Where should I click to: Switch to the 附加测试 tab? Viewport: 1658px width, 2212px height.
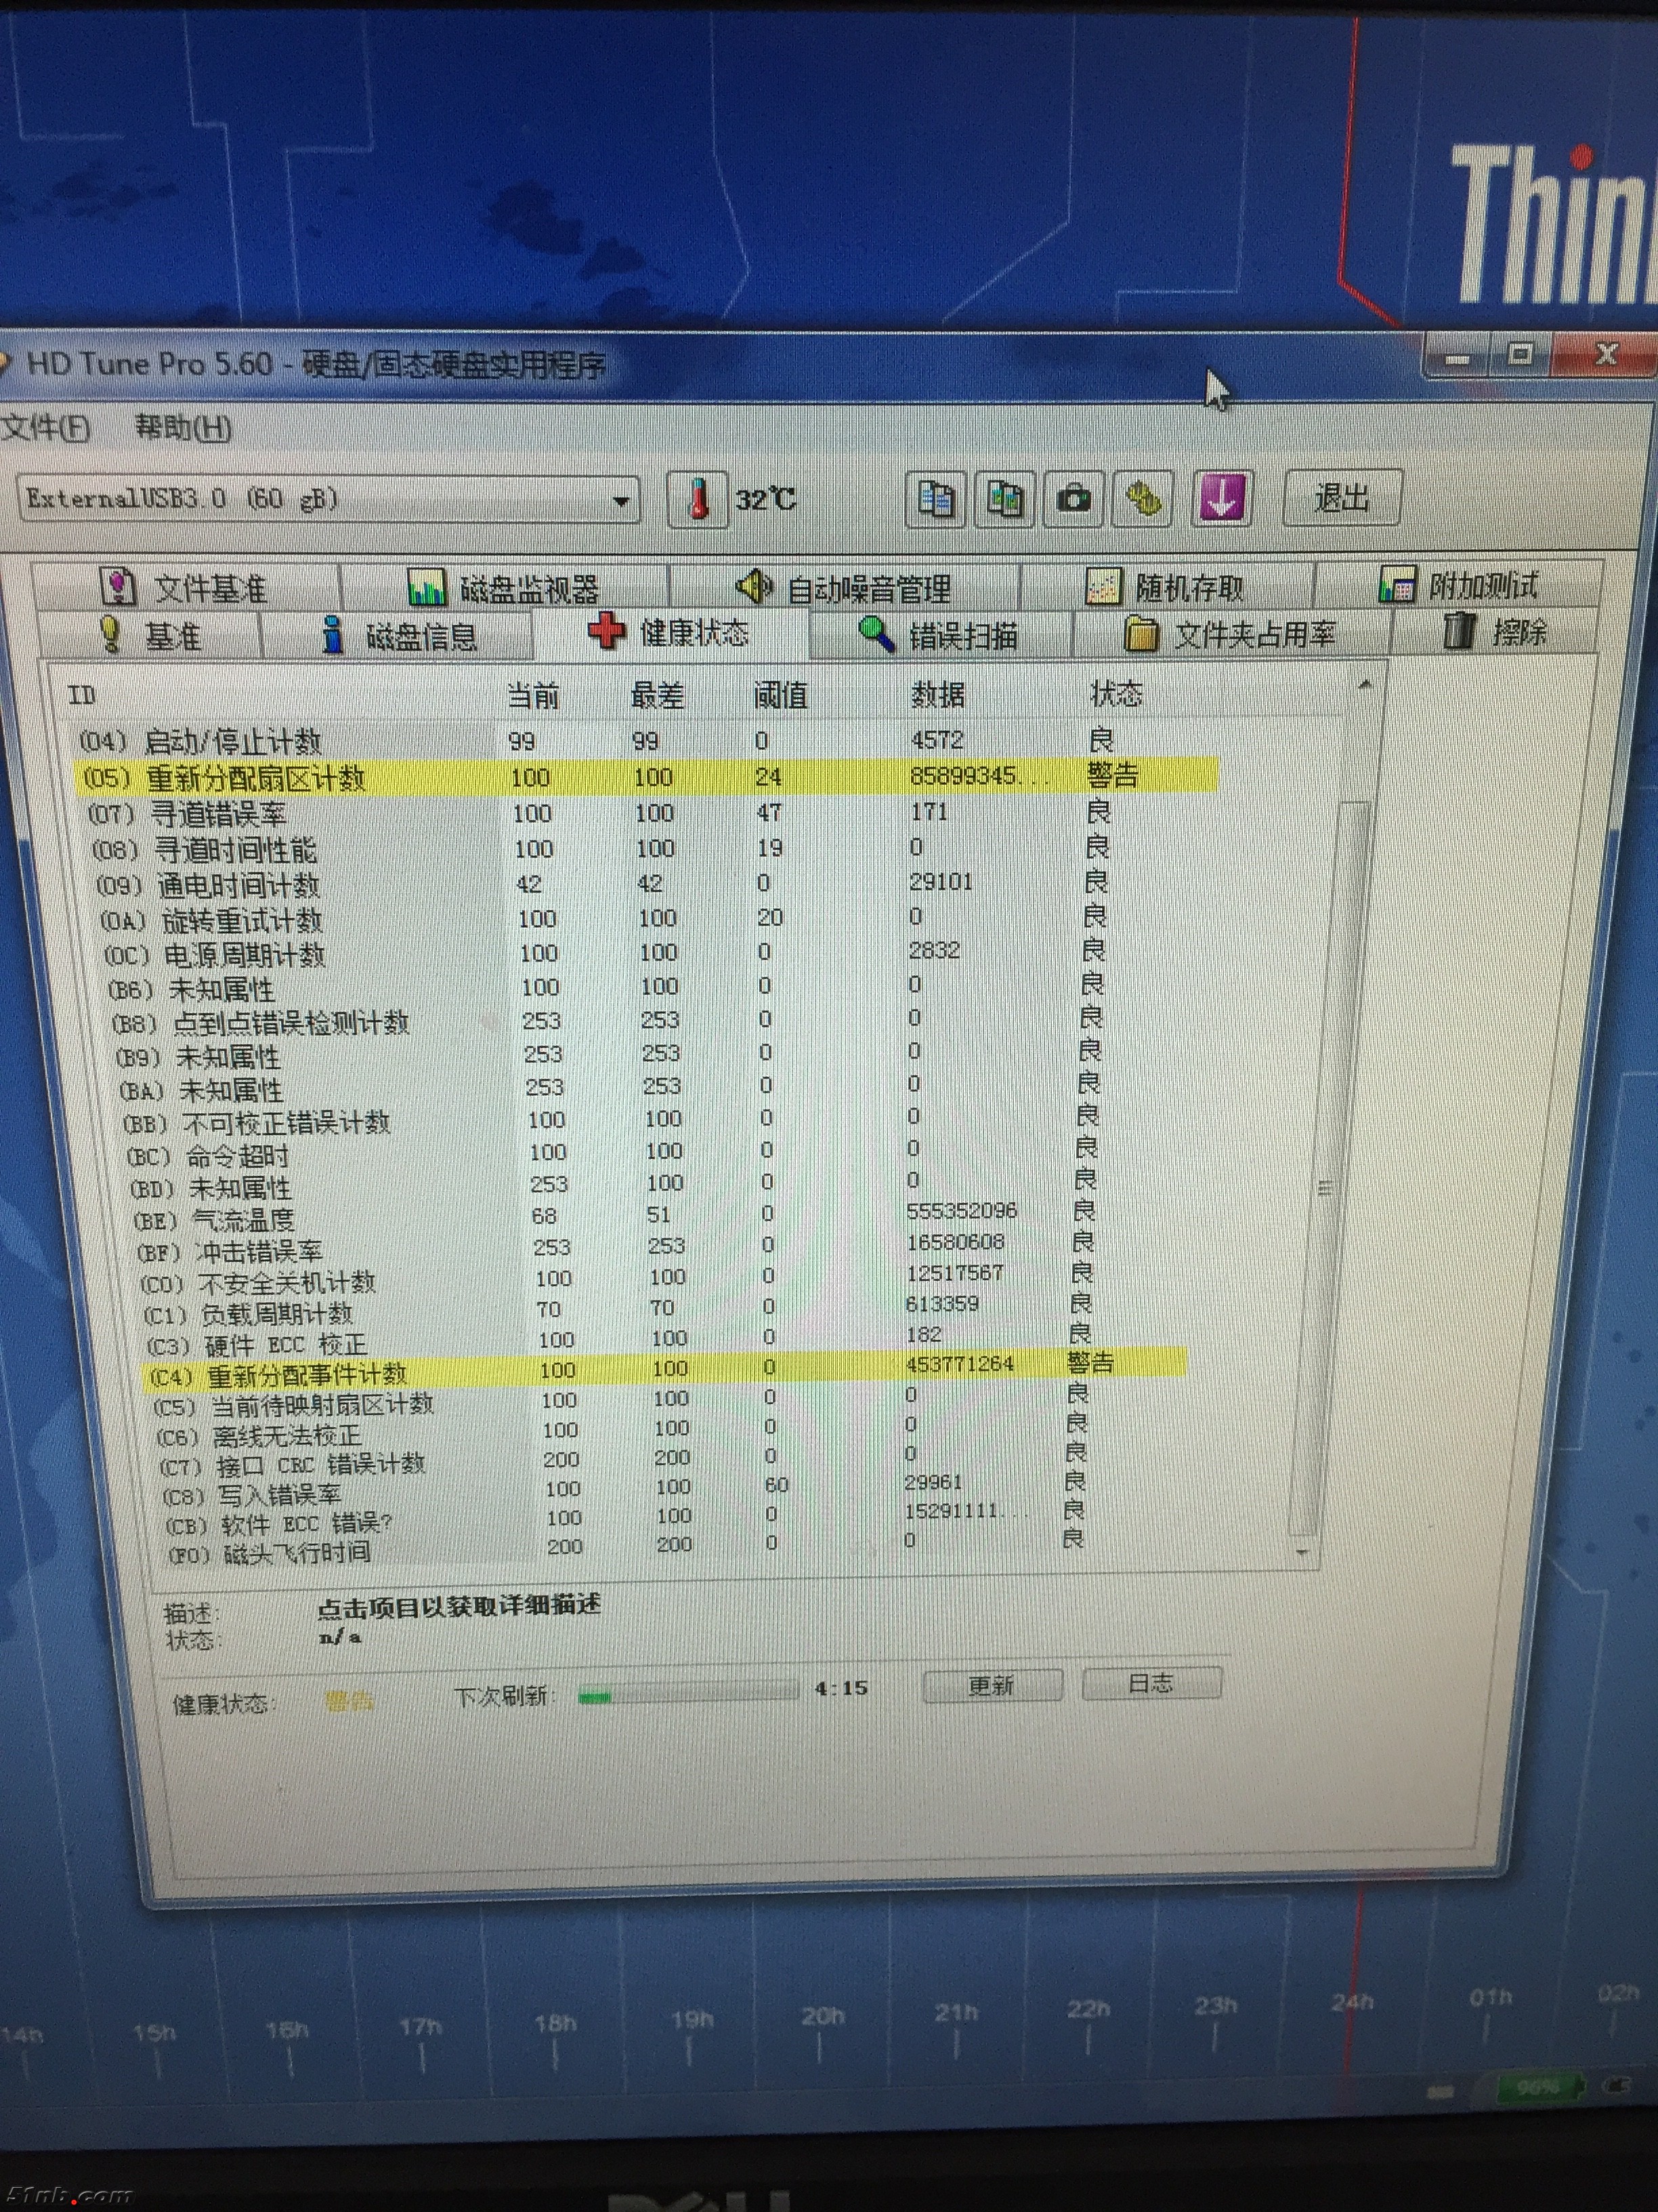coord(1459,585)
